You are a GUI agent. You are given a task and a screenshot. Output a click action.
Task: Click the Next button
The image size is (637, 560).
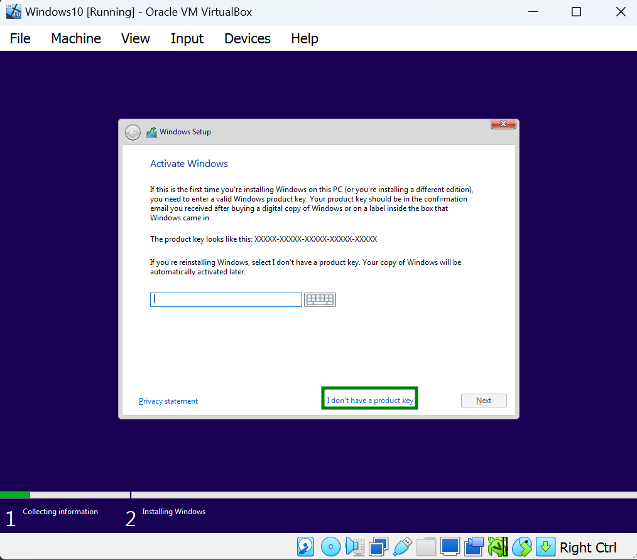484,401
